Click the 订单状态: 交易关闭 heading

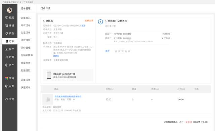[116, 21]
